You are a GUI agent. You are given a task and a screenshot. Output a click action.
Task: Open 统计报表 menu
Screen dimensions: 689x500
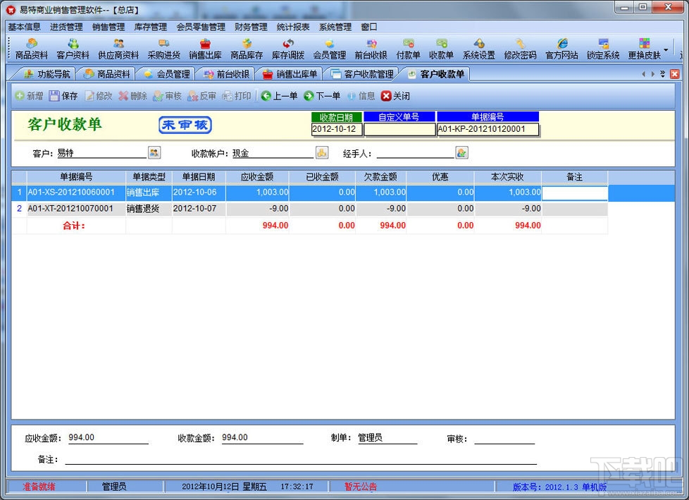[293, 27]
